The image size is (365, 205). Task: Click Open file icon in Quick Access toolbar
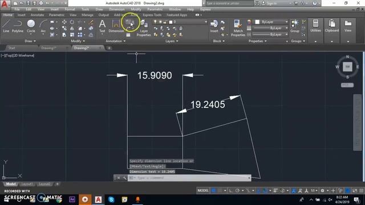(22, 3)
